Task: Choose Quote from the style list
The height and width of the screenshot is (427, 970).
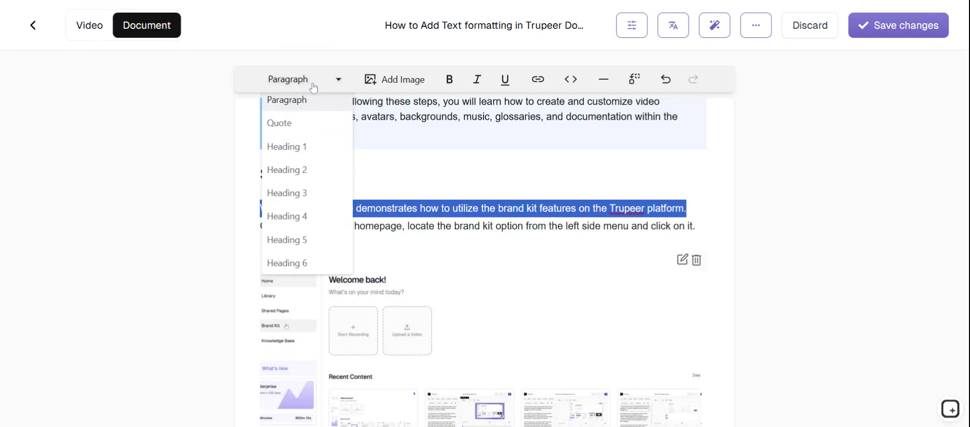Action: pyautogui.click(x=307, y=123)
